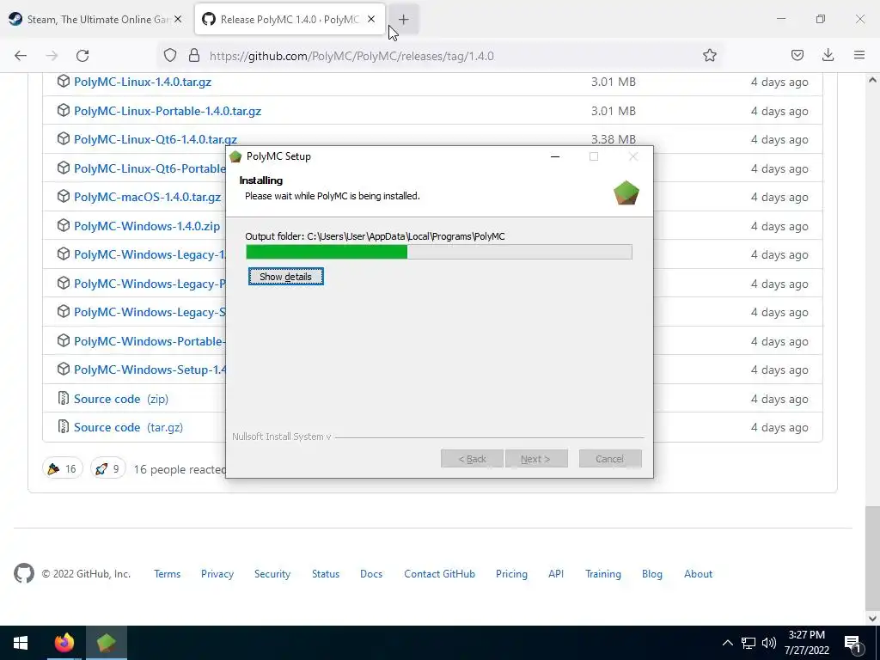Viewport: 880px width, 660px height.
Task: Click the installation progress bar
Action: pyautogui.click(x=439, y=252)
